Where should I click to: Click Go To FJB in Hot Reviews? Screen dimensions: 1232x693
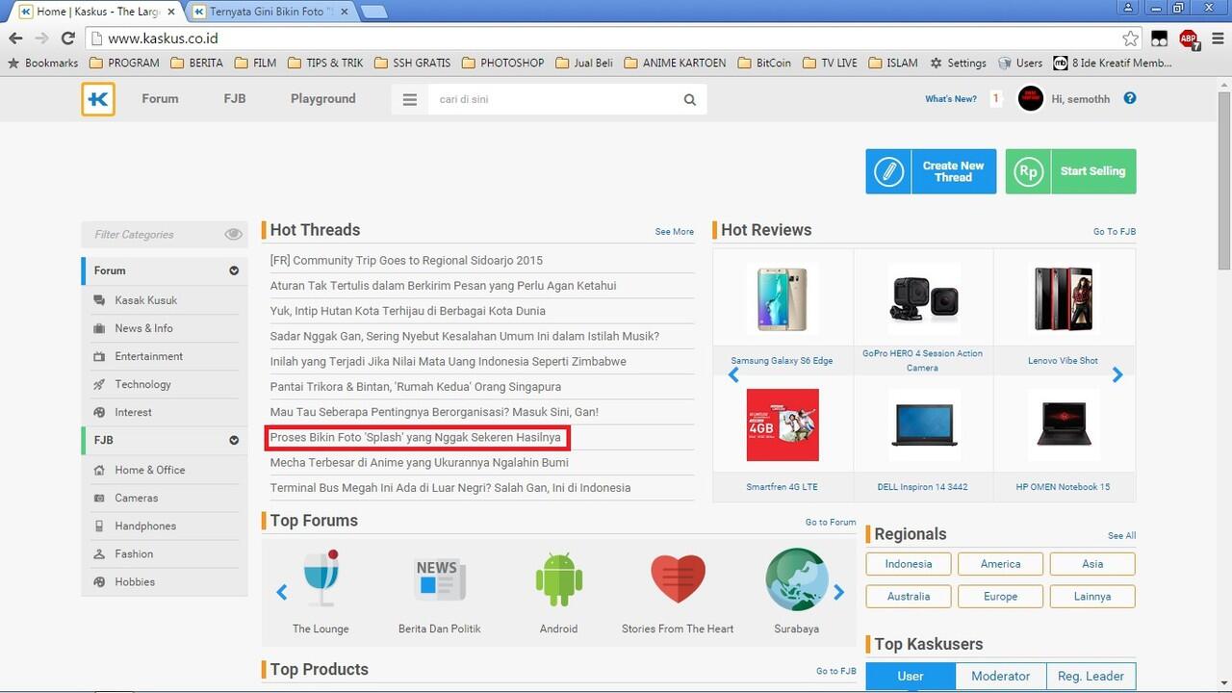(x=1115, y=232)
